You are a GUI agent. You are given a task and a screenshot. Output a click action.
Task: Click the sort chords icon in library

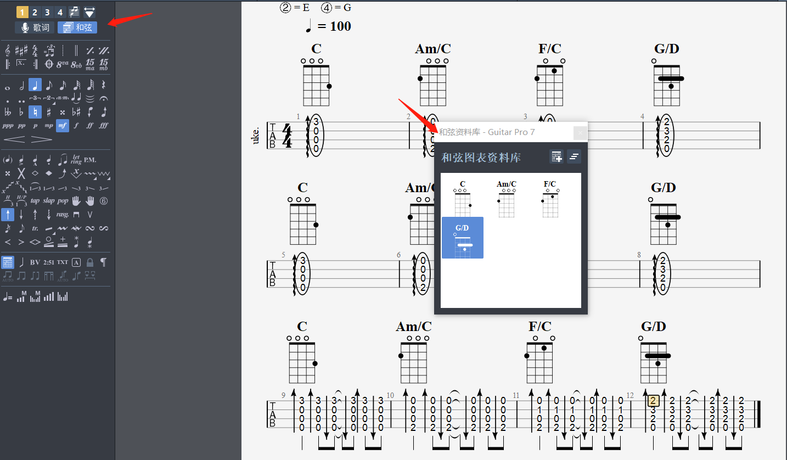[x=574, y=157]
